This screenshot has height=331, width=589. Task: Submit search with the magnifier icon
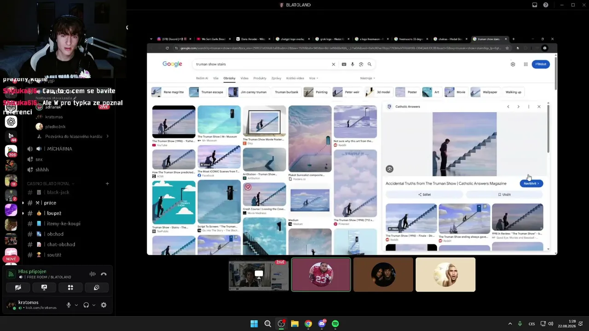(369, 64)
